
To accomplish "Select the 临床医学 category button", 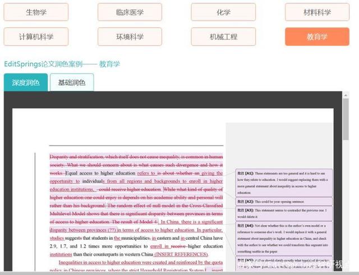I will point(130,12).
